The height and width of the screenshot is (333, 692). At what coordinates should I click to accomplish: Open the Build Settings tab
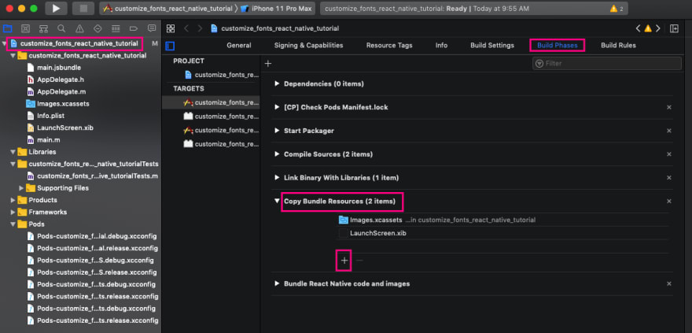click(492, 46)
